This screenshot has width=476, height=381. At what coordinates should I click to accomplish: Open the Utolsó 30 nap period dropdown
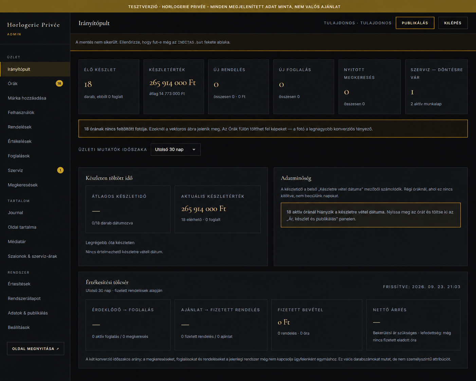176,149
